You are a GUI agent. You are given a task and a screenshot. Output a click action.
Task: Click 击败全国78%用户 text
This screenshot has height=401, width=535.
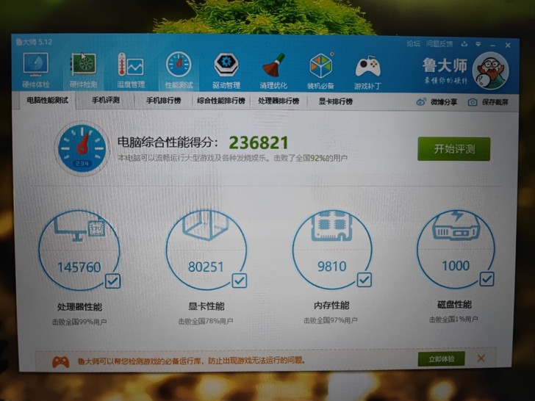206,321
